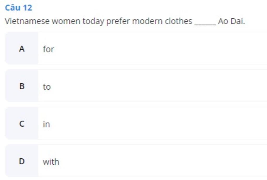Image resolution: width=267 pixels, height=180 pixels.
Task: Choose the answer text 'in'
Action: click(46, 124)
